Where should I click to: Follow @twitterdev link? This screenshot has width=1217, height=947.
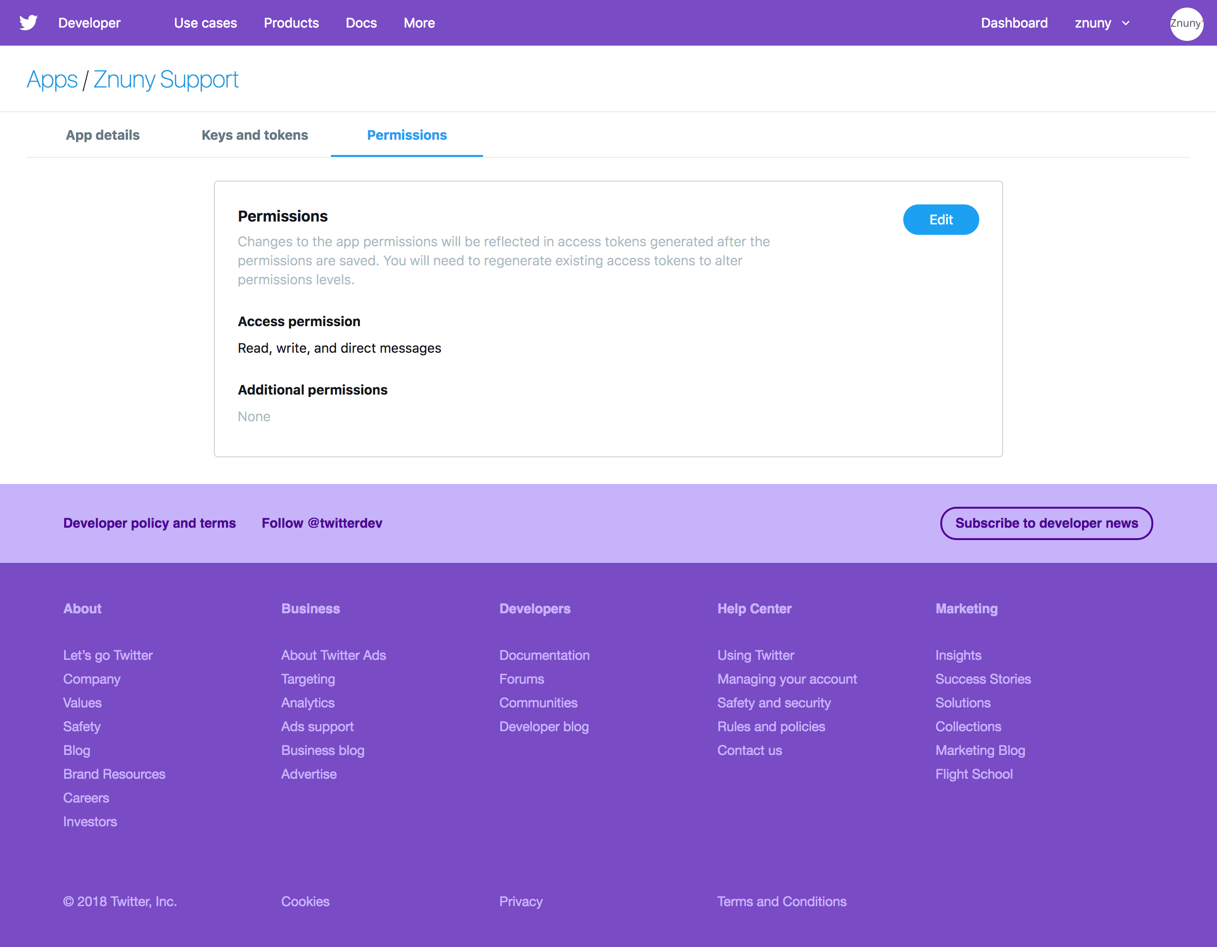pos(322,523)
